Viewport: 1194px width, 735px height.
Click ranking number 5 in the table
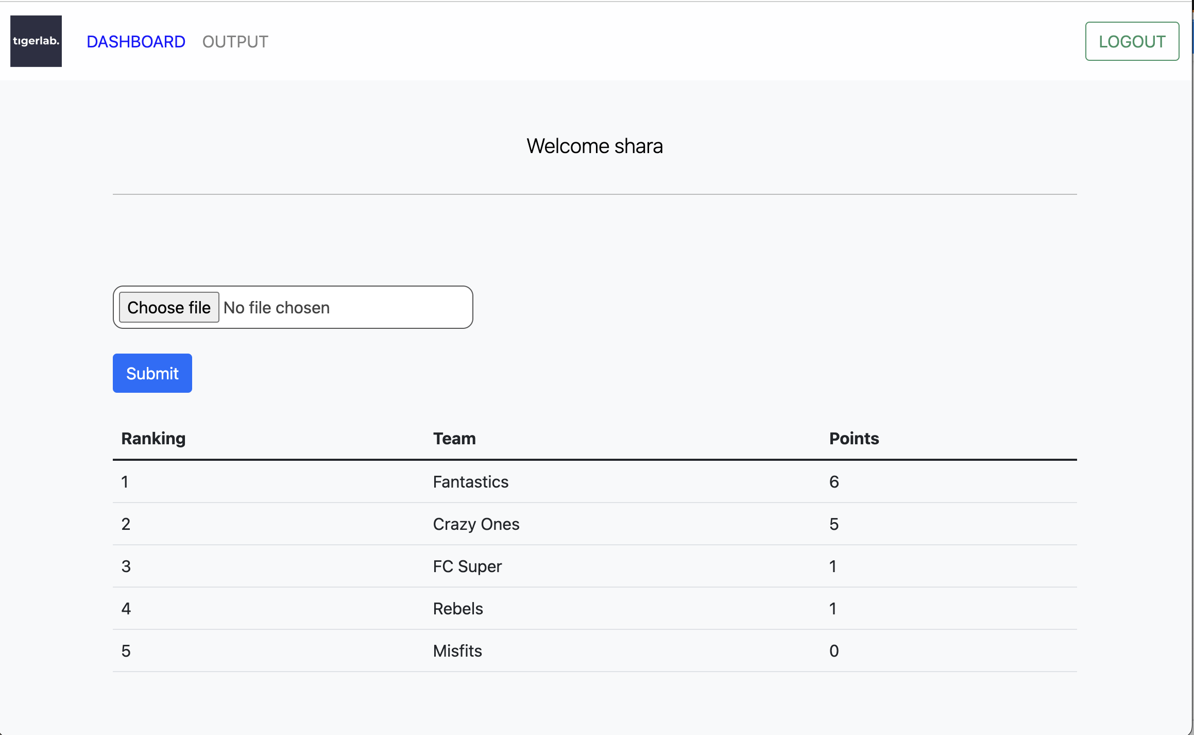point(126,651)
